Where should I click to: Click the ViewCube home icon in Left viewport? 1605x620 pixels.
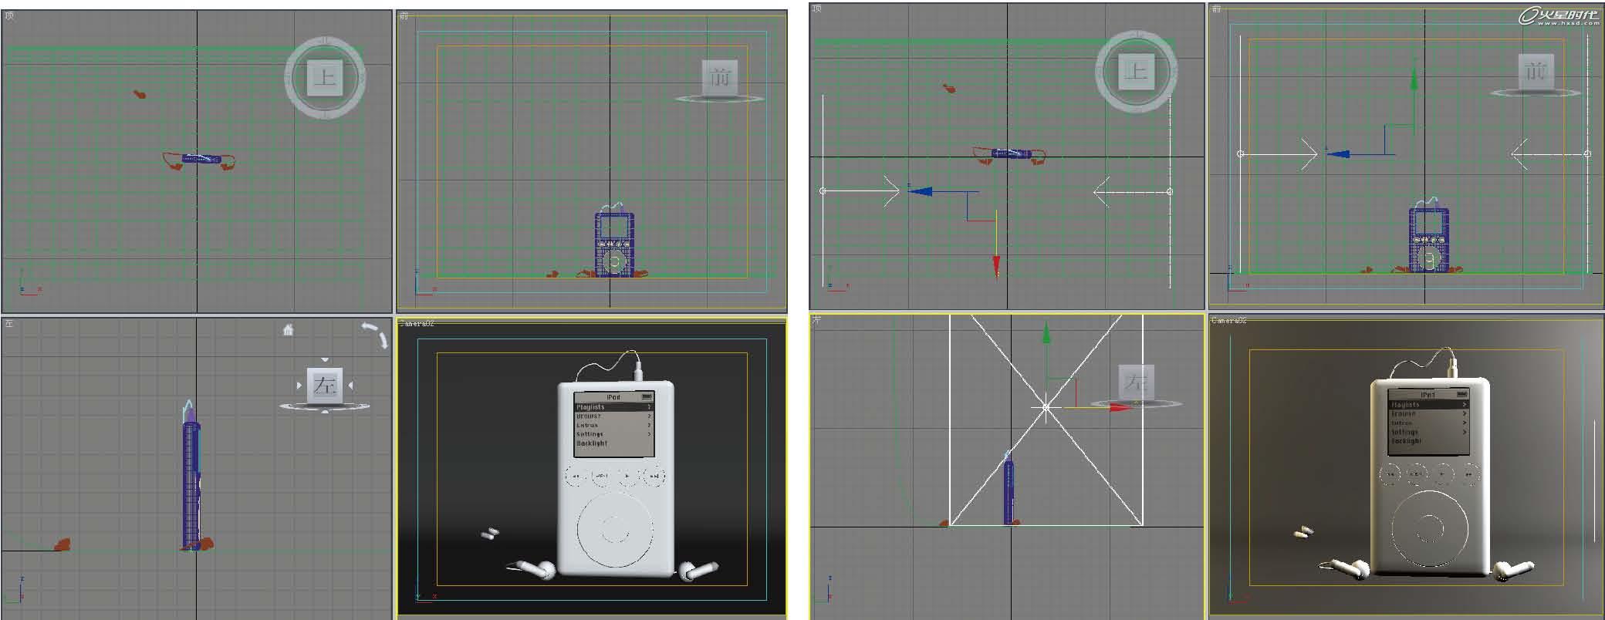[288, 330]
